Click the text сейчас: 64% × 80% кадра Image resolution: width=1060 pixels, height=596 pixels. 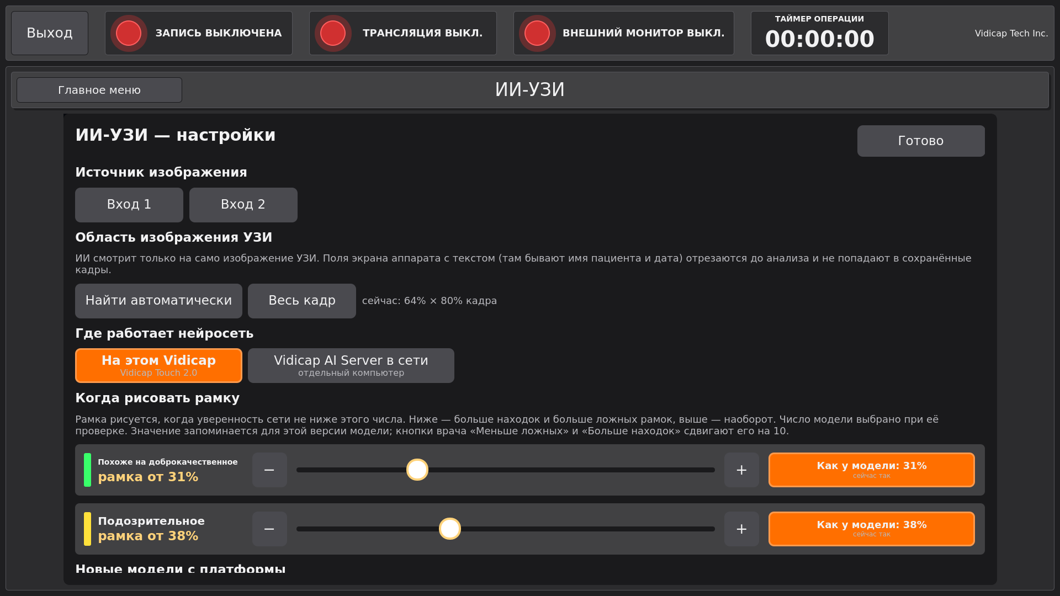[x=430, y=301]
